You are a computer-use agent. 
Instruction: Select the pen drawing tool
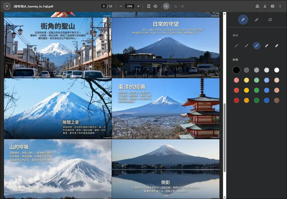[x=243, y=19]
